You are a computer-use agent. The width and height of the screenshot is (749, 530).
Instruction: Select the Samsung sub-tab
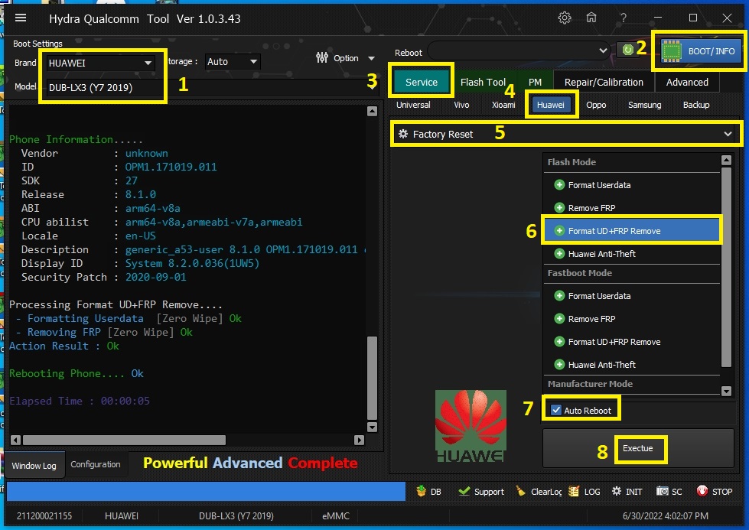[x=644, y=105]
